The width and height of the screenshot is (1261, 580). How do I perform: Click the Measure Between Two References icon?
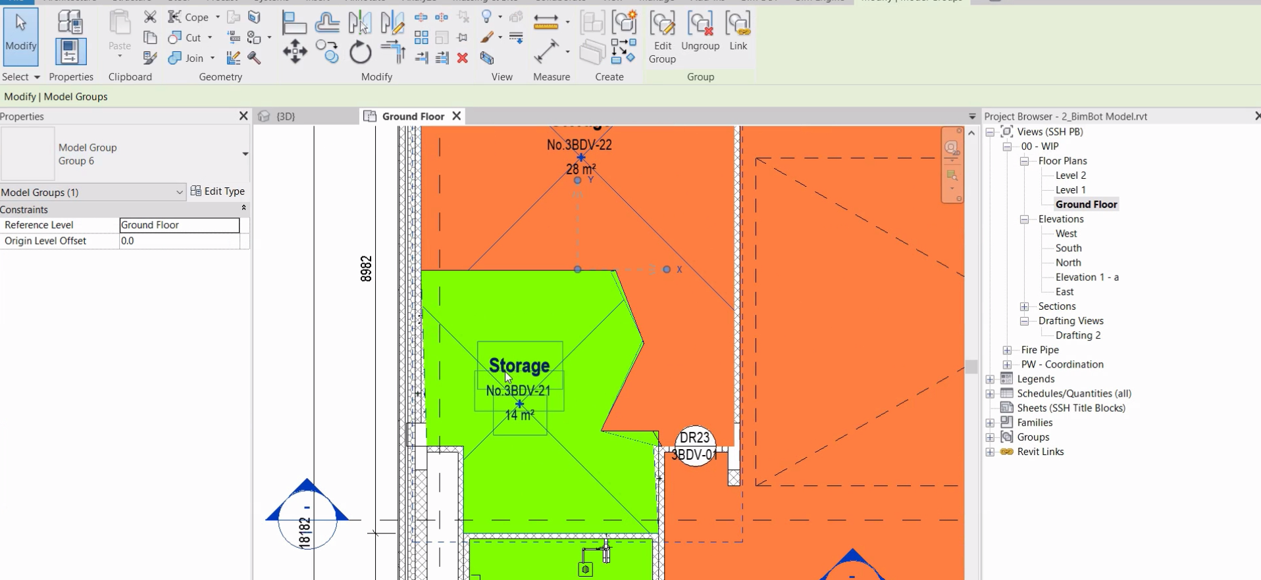click(x=546, y=22)
